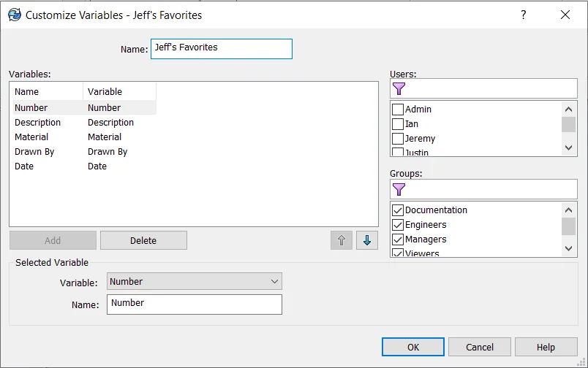Toggle the Documentation group checkbox

point(398,210)
